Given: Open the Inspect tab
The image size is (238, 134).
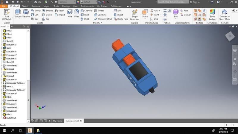Looking at the screenshot, I should pos(47,6).
